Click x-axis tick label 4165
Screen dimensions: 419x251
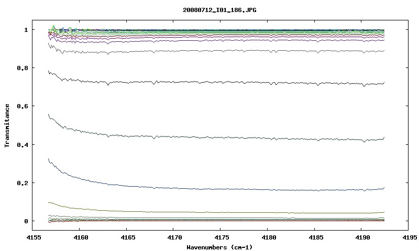[x=127, y=237]
